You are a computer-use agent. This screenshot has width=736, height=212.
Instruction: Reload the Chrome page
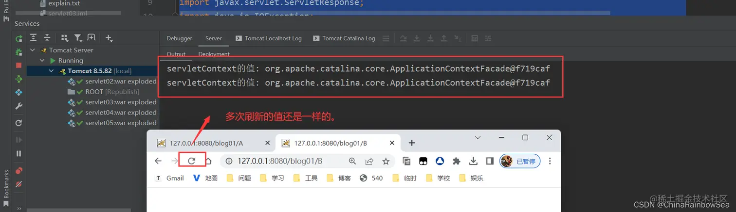pyautogui.click(x=192, y=161)
